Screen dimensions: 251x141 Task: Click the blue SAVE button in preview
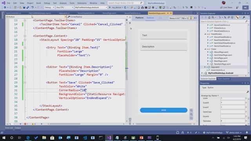pos(164,110)
